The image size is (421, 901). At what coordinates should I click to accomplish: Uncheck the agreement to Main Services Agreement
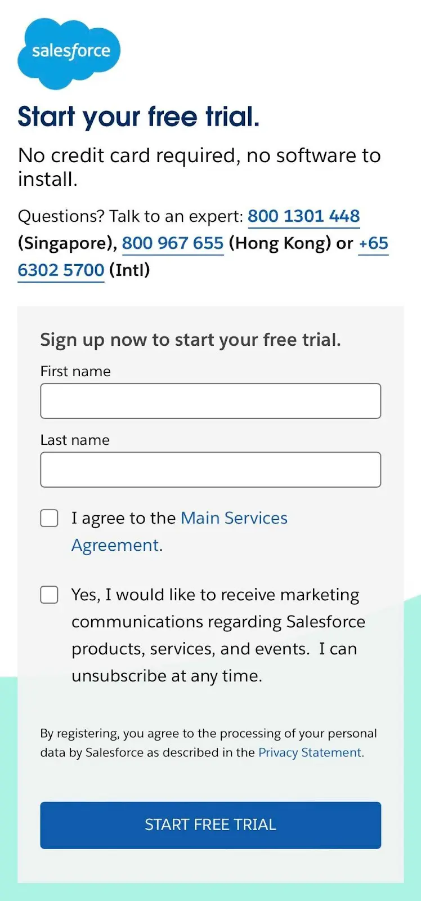pyautogui.click(x=49, y=518)
